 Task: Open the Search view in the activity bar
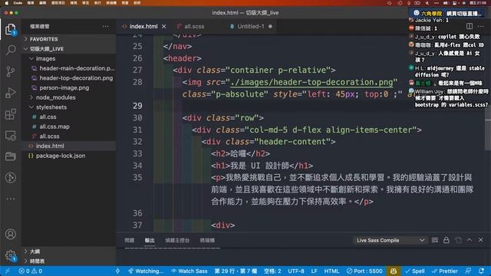point(11,50)
